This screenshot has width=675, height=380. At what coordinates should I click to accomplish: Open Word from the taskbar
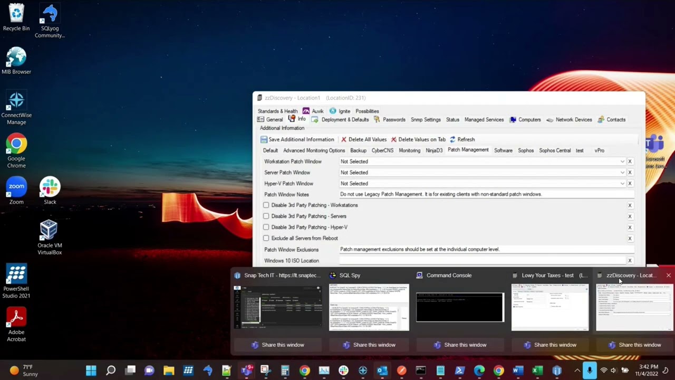coord(518,370)
